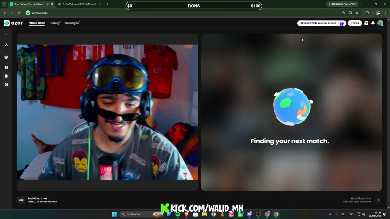The height and width of the screenshot is (219, 390).
Task: Launch VLC media player from taskbar
Action: tap(222, 214)
